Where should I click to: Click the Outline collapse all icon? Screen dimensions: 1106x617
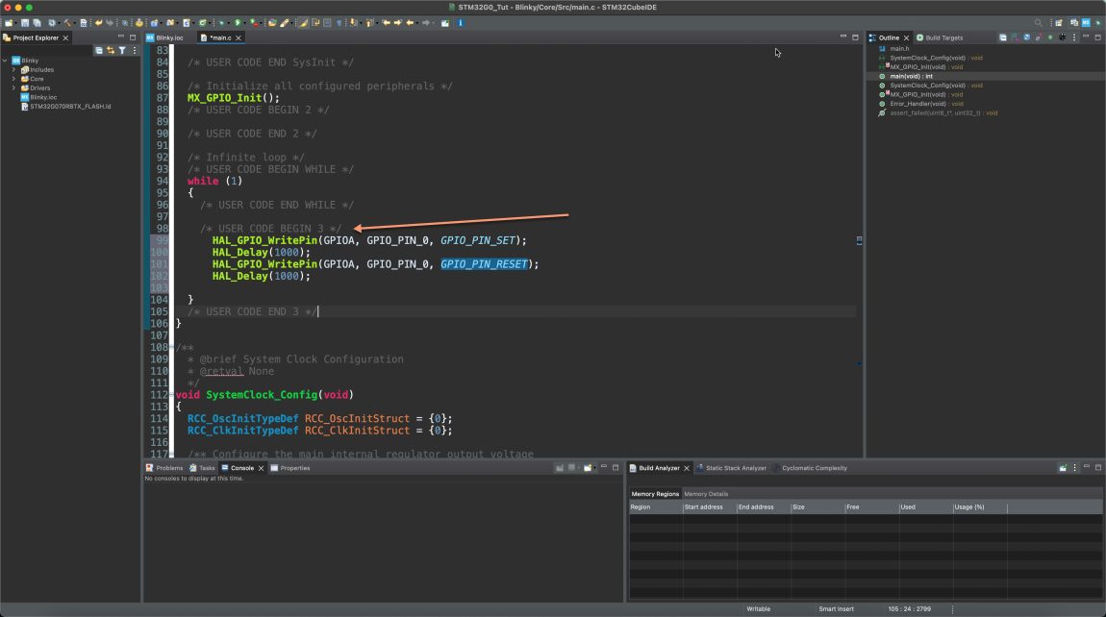click(x=1003, y=37)
